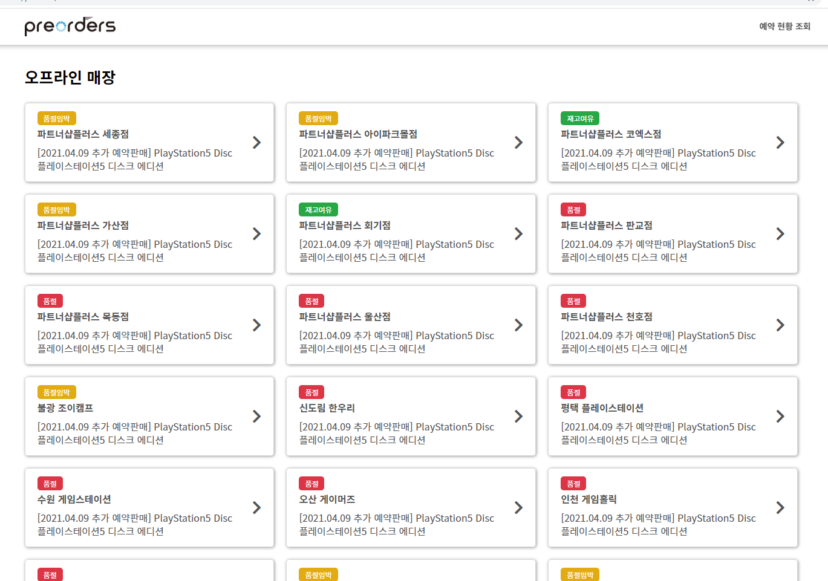Click the 품절임박 badge on 불광 조이캠프
Image resolution: width=828 pixels, height=581 pixels.
pyautogui.click(x=57, y=392)
